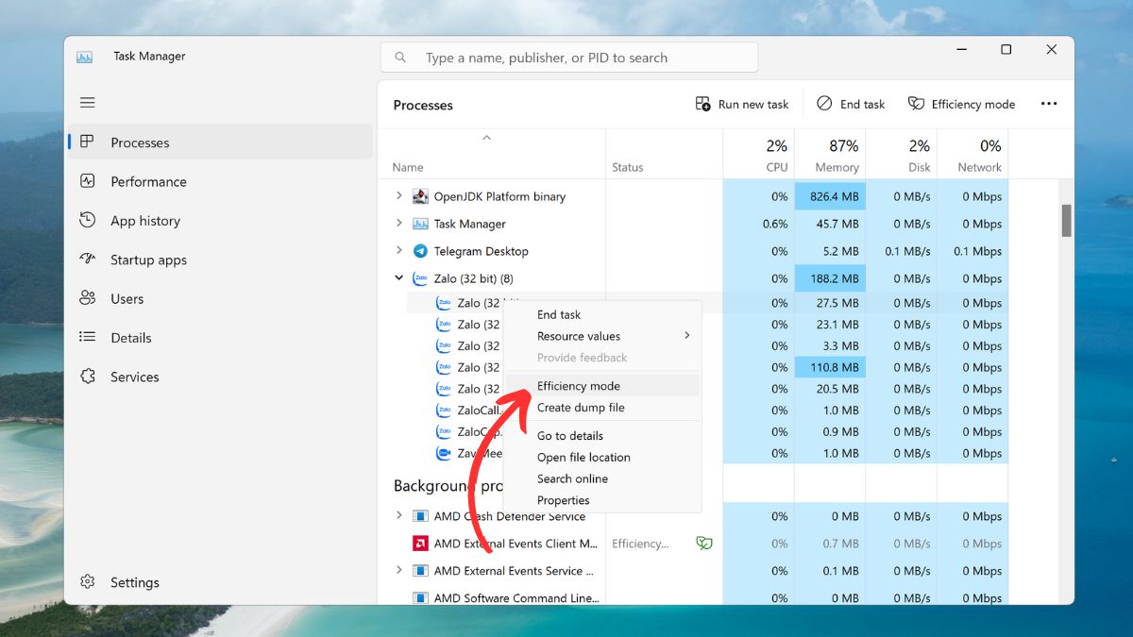Open the hamburger navigation menu

coord(87,103)
